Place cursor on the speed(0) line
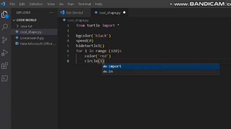Screen dimensions: 231x129 pos(84,40)
